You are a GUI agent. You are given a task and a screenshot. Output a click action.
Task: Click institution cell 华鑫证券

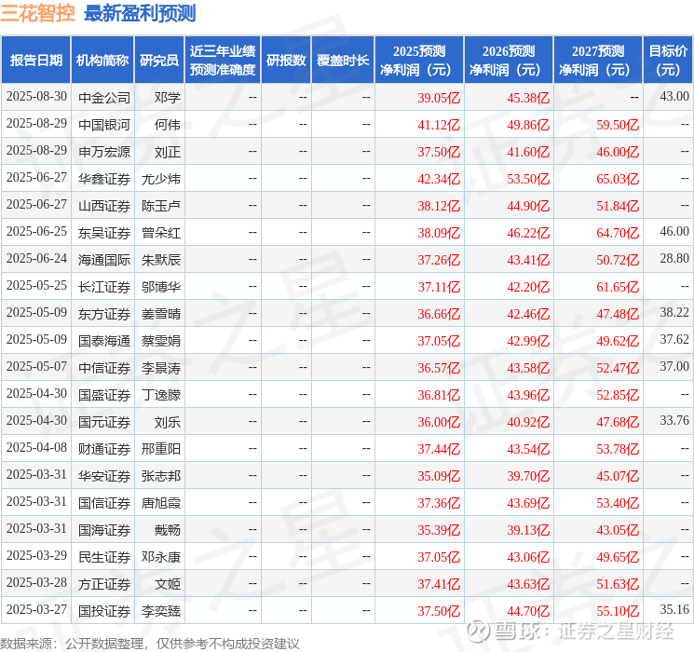tap(104, 179)
